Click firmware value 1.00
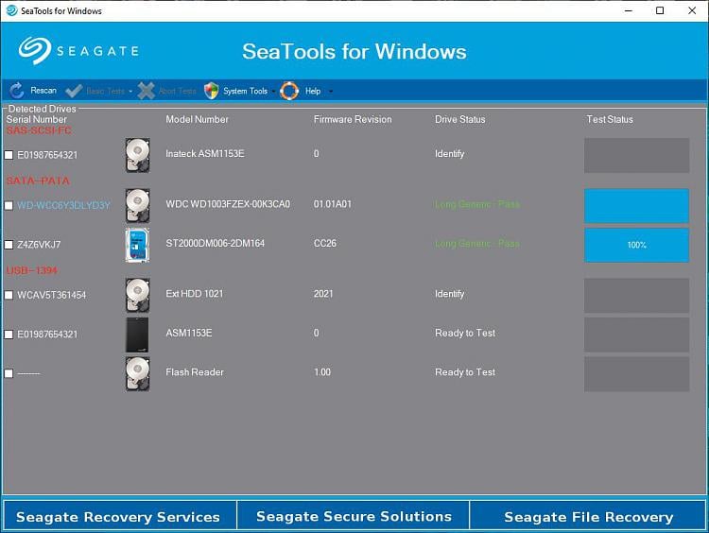The height and width of the screenshot is (533, 709). click(x=322, y=372)
